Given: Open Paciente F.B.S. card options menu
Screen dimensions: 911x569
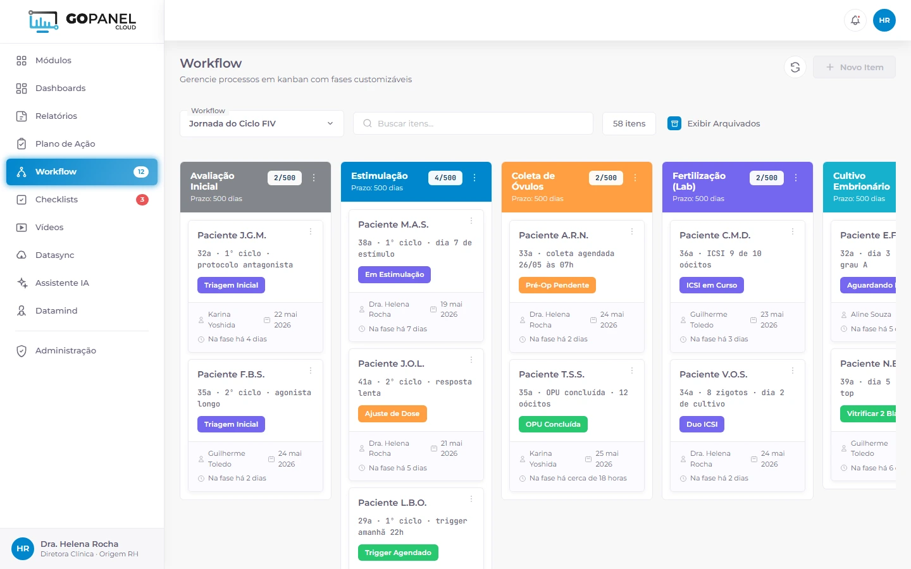Looking at the screenshot, I should (x=311, y=370).
